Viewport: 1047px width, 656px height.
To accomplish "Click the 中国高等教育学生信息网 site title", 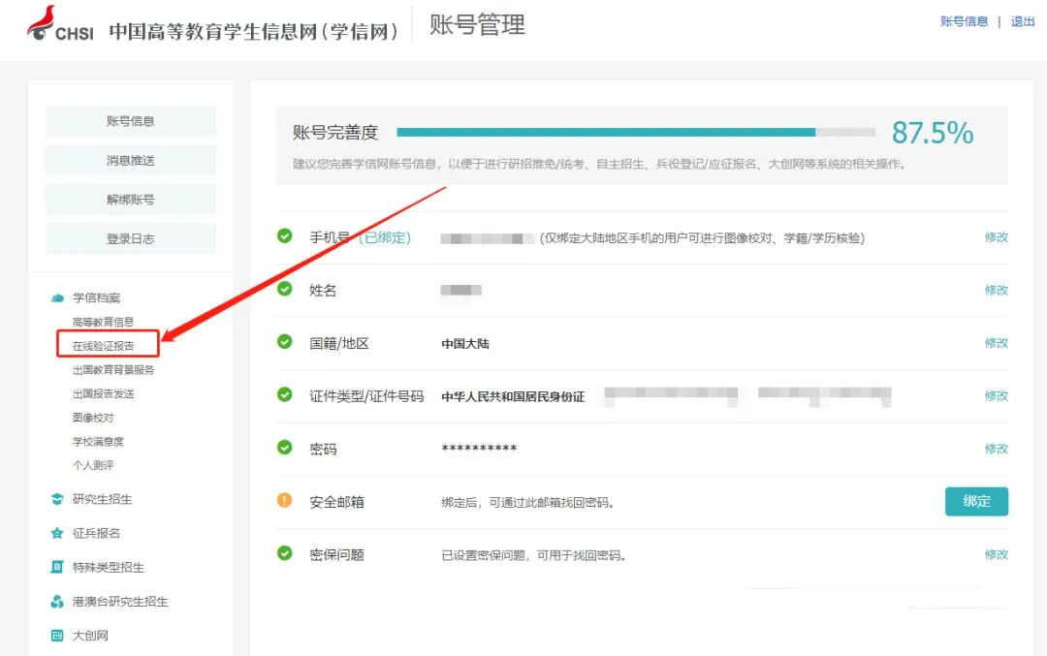I will point(252,31).
